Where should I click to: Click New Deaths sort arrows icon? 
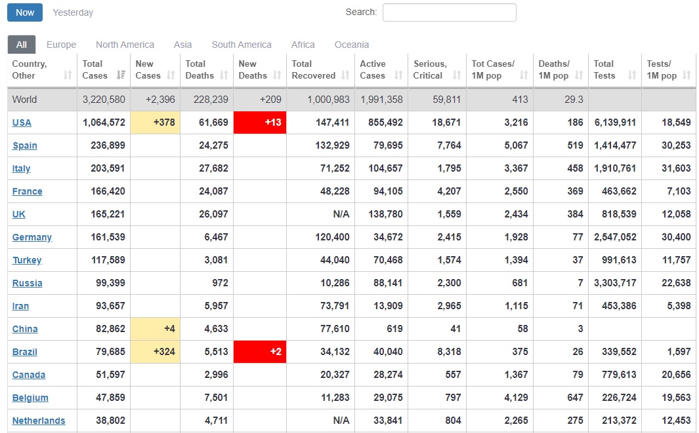[x=277, y=75]
